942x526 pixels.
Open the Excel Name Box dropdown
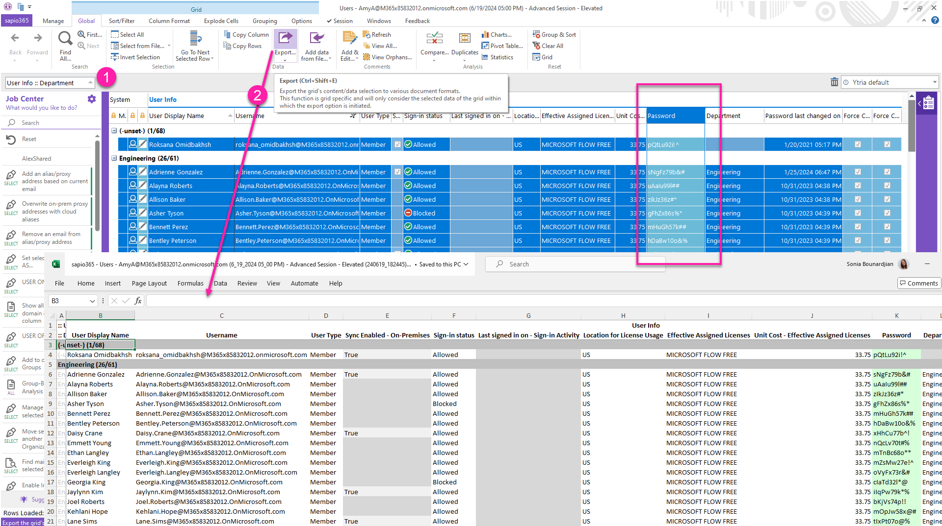[x=92, y=301]
